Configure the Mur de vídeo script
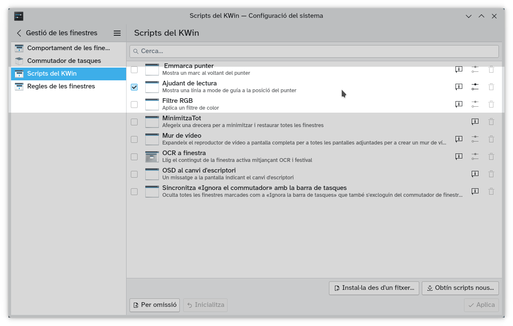This screenshot has width=513, height=326. pos(475,139)
